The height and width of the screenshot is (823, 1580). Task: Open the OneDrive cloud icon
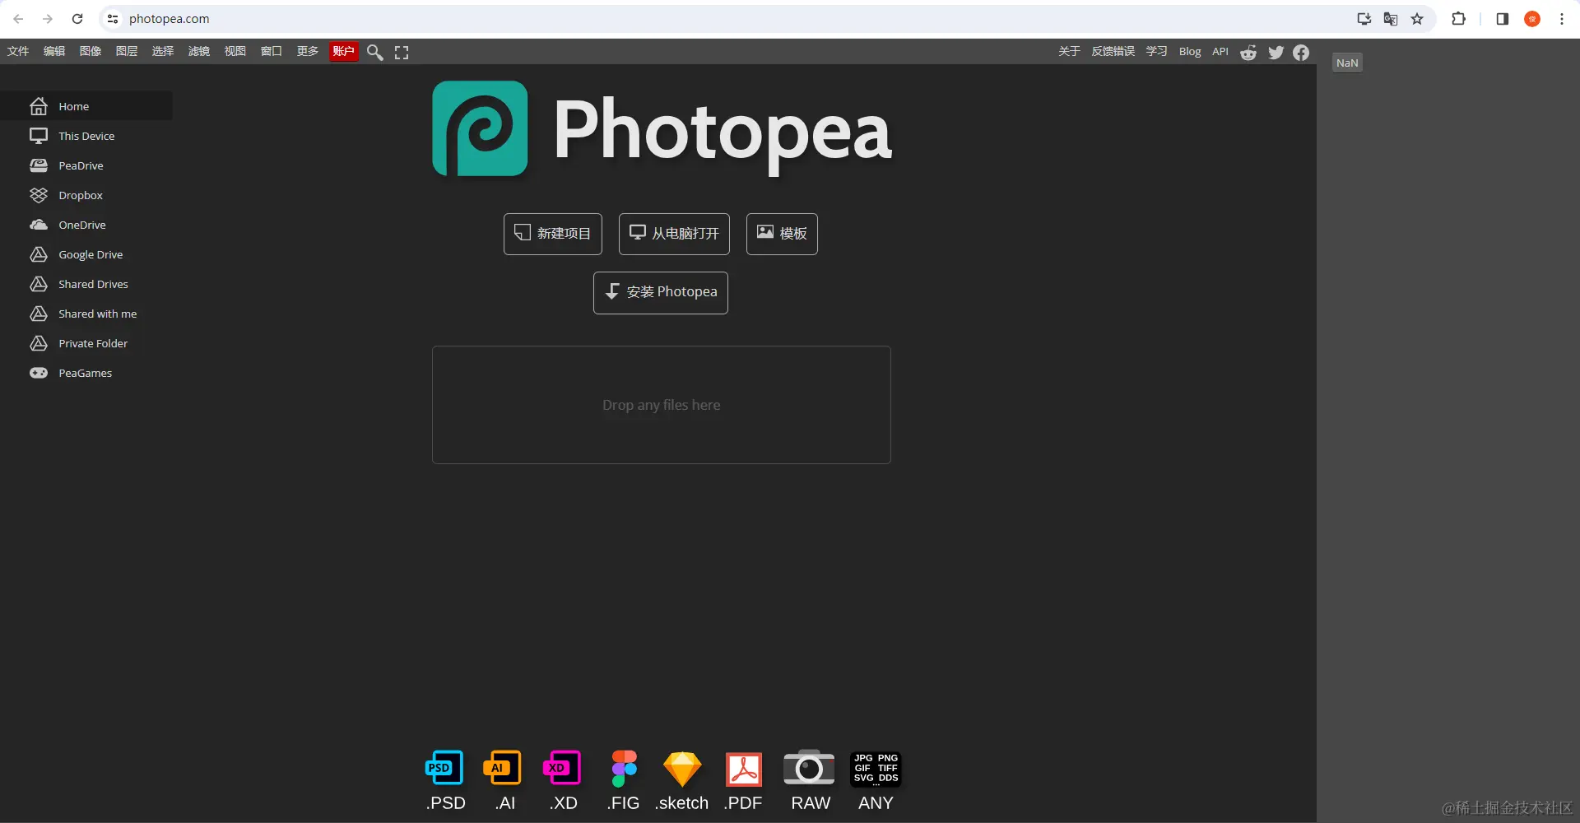coord(39,225)
